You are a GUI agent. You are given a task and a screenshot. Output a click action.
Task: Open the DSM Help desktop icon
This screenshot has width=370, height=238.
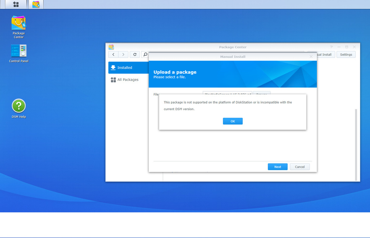tap(18, 109)
